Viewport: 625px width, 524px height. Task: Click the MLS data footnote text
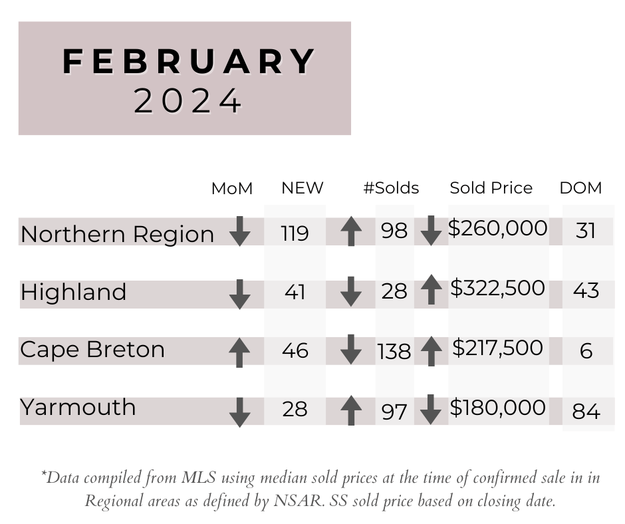point(320,489)
